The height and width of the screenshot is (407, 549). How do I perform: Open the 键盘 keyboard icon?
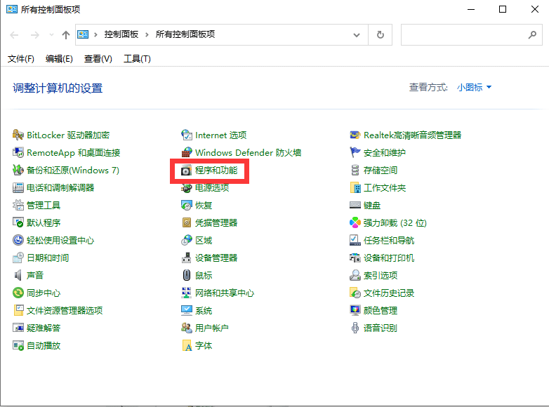pyautogui.click(x=355, y=205)
